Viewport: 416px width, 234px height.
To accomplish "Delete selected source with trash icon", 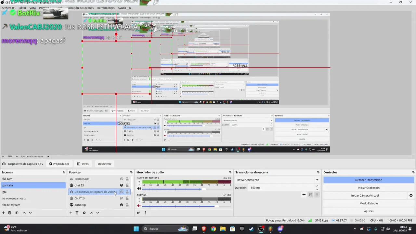I will [77, 213].
